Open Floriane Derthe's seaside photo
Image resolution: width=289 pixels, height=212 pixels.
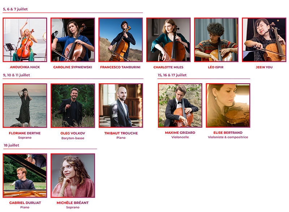[x=25, y=106]
